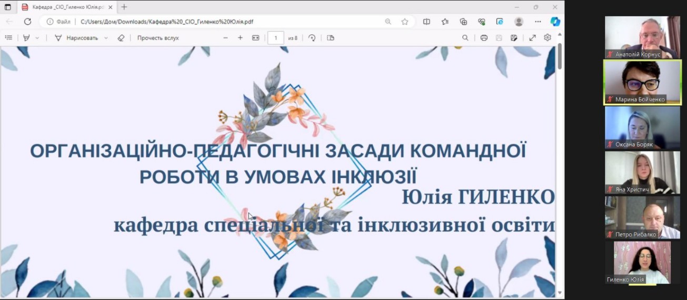
Task: Open PDF viewer settings gear
Action: click(x=547, y=38)
